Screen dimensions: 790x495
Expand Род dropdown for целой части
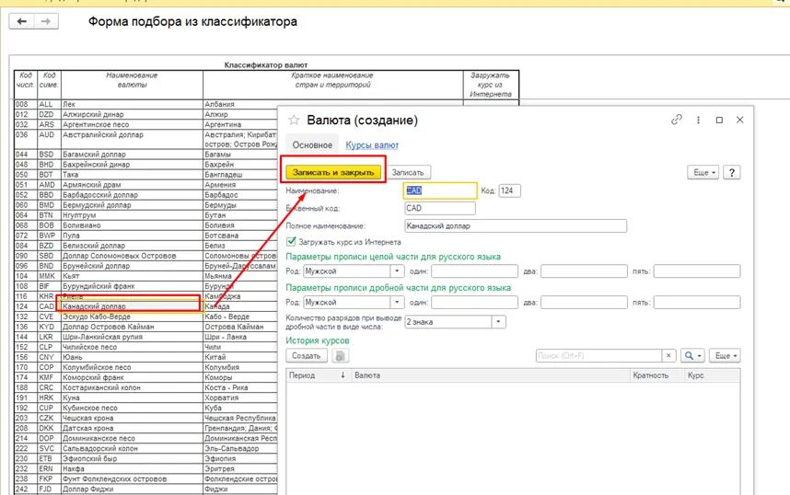(x=397, y=271)
